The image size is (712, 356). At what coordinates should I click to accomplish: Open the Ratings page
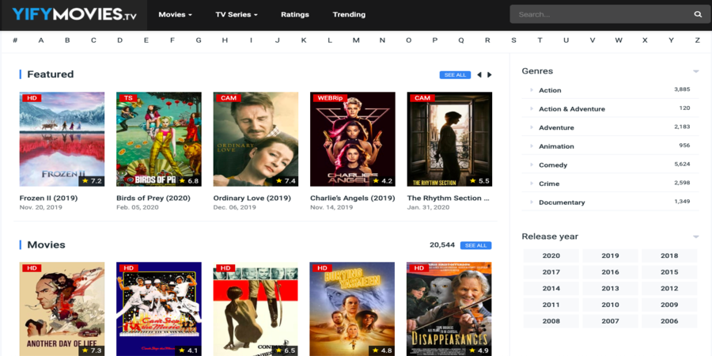(295, 14)
